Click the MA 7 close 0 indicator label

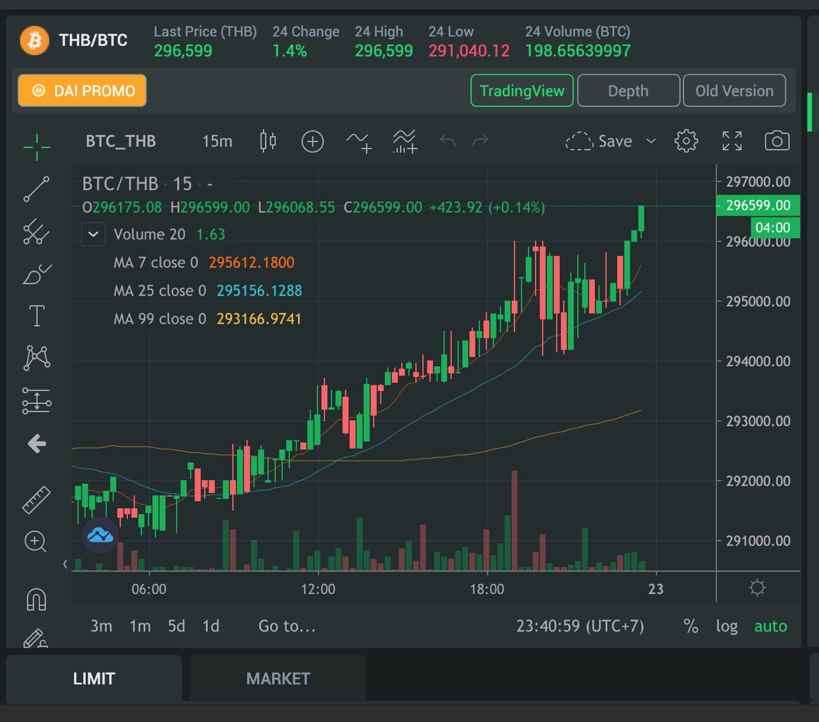pyautogui.click(x=155, y=262)
